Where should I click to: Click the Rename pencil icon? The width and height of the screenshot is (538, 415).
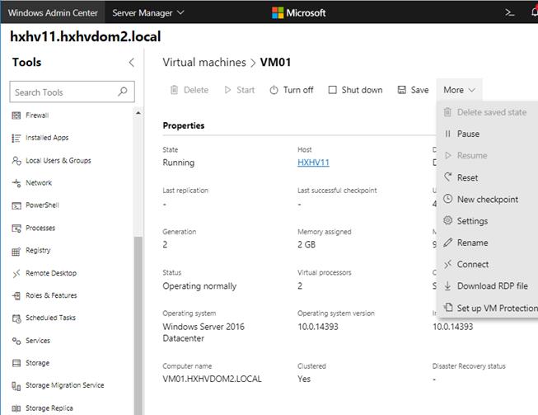[x=447, y=243]
